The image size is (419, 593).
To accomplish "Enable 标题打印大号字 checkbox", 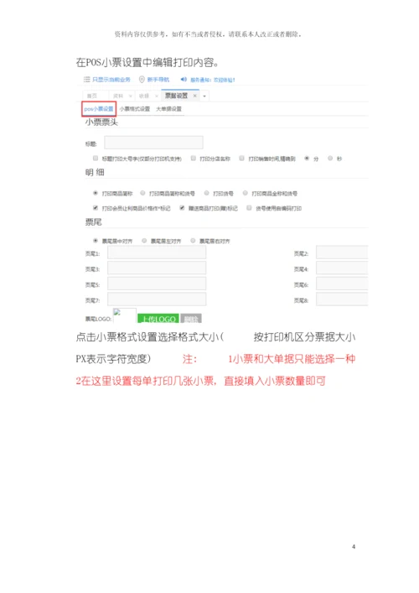I will pos(96,158).
